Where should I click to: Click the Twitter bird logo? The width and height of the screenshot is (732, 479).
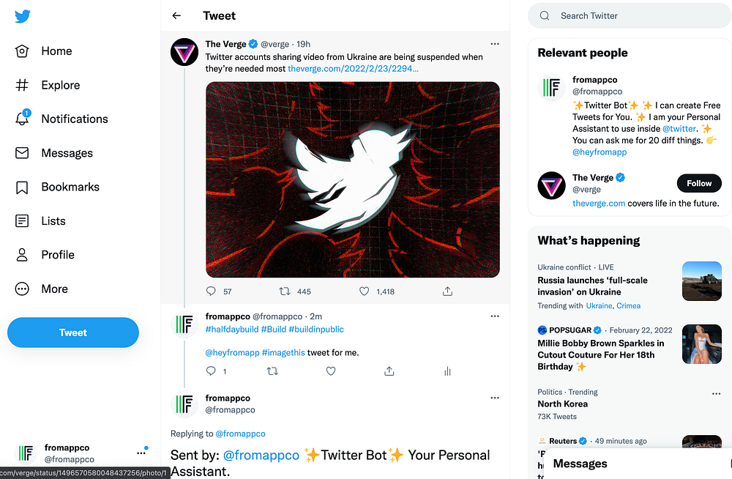tap(22, 16)
